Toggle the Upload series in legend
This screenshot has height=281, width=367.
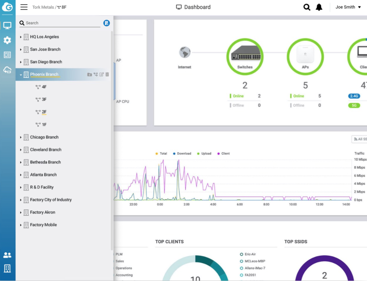pyautogui.click(x=204, y=154)
